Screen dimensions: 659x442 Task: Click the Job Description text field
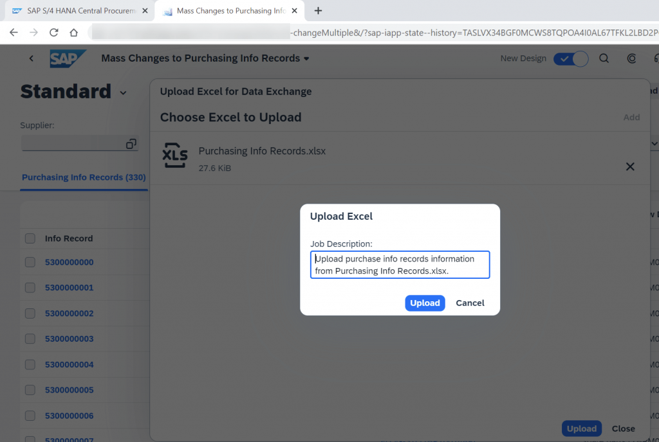[x=400, y=265]
